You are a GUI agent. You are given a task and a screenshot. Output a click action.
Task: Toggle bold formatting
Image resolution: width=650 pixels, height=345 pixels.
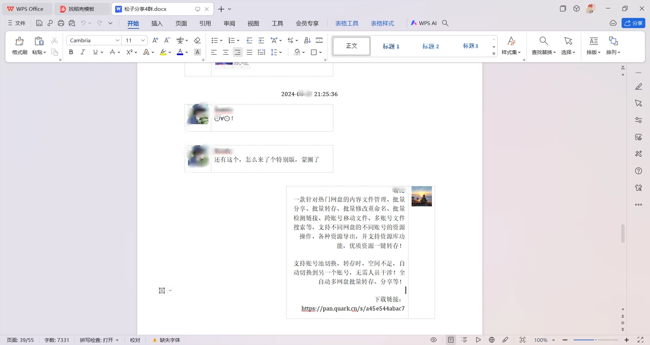coord(71,52)
